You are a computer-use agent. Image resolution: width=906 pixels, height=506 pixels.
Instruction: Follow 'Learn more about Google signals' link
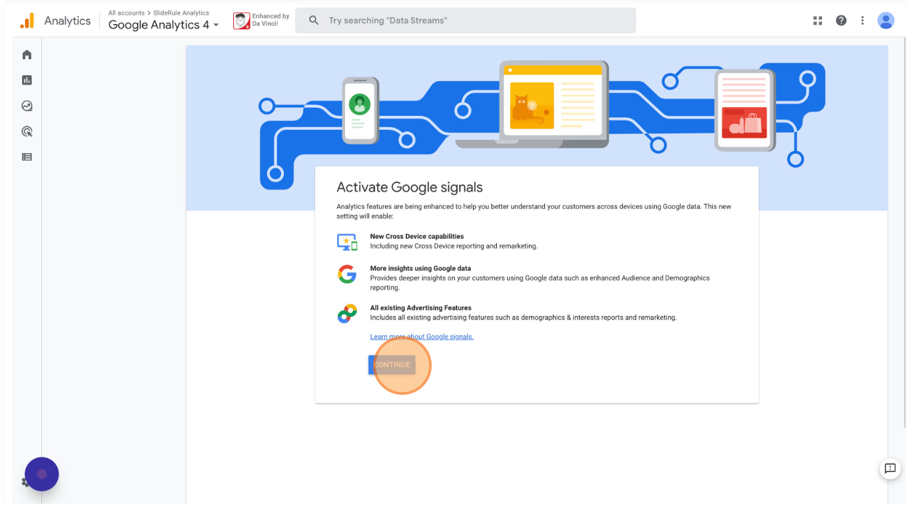click(x=422, y=337)
